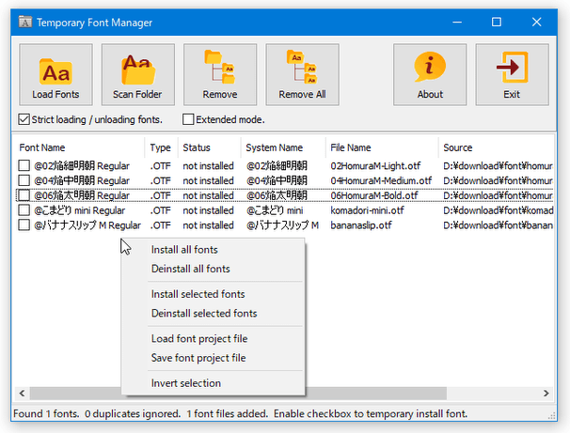The image size is (570, 433).
Task: Check the @06焔太明朝 Regular font checkbox
Action: (x=24, y=195)
